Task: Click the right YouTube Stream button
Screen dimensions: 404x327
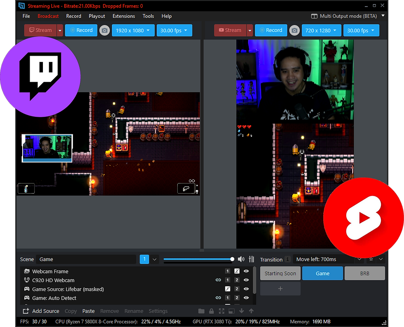Action: pyautogui.click(x=230, y=31)
